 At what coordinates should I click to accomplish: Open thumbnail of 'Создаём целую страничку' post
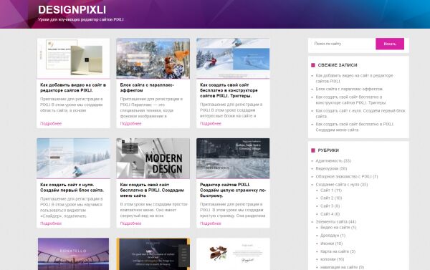coord(233,158)
